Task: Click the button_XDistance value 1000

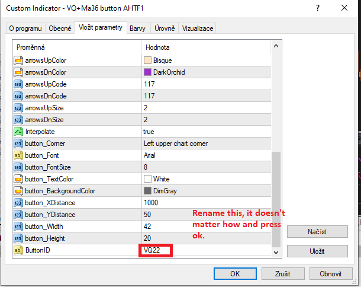Action: (151, 203)
